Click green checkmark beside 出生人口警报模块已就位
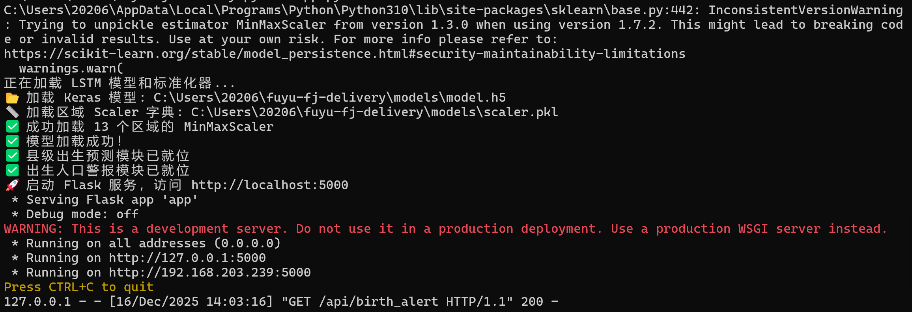 point(12,171)
